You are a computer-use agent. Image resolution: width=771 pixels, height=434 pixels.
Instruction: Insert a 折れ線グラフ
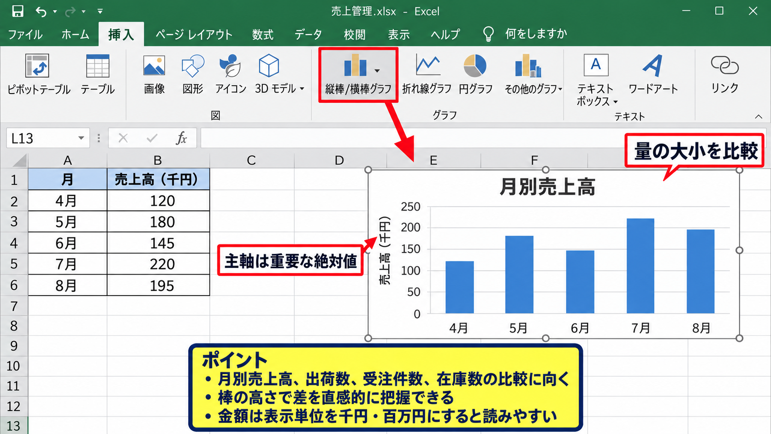pyautogui.click(x=427, y=75)
